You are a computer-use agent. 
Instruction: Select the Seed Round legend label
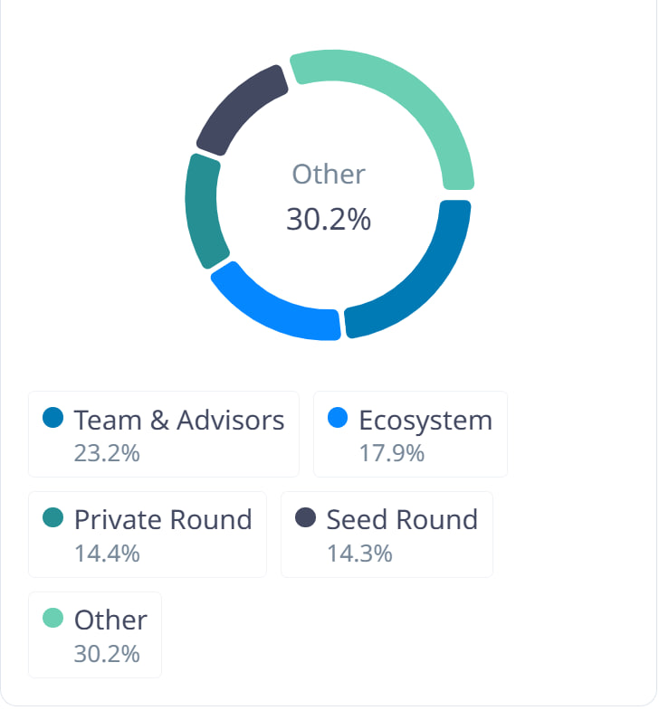(402, 520)
